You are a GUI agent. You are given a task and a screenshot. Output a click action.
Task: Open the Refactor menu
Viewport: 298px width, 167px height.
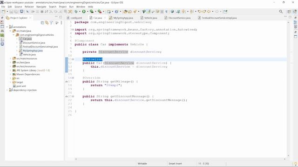[x=29, y=6]
